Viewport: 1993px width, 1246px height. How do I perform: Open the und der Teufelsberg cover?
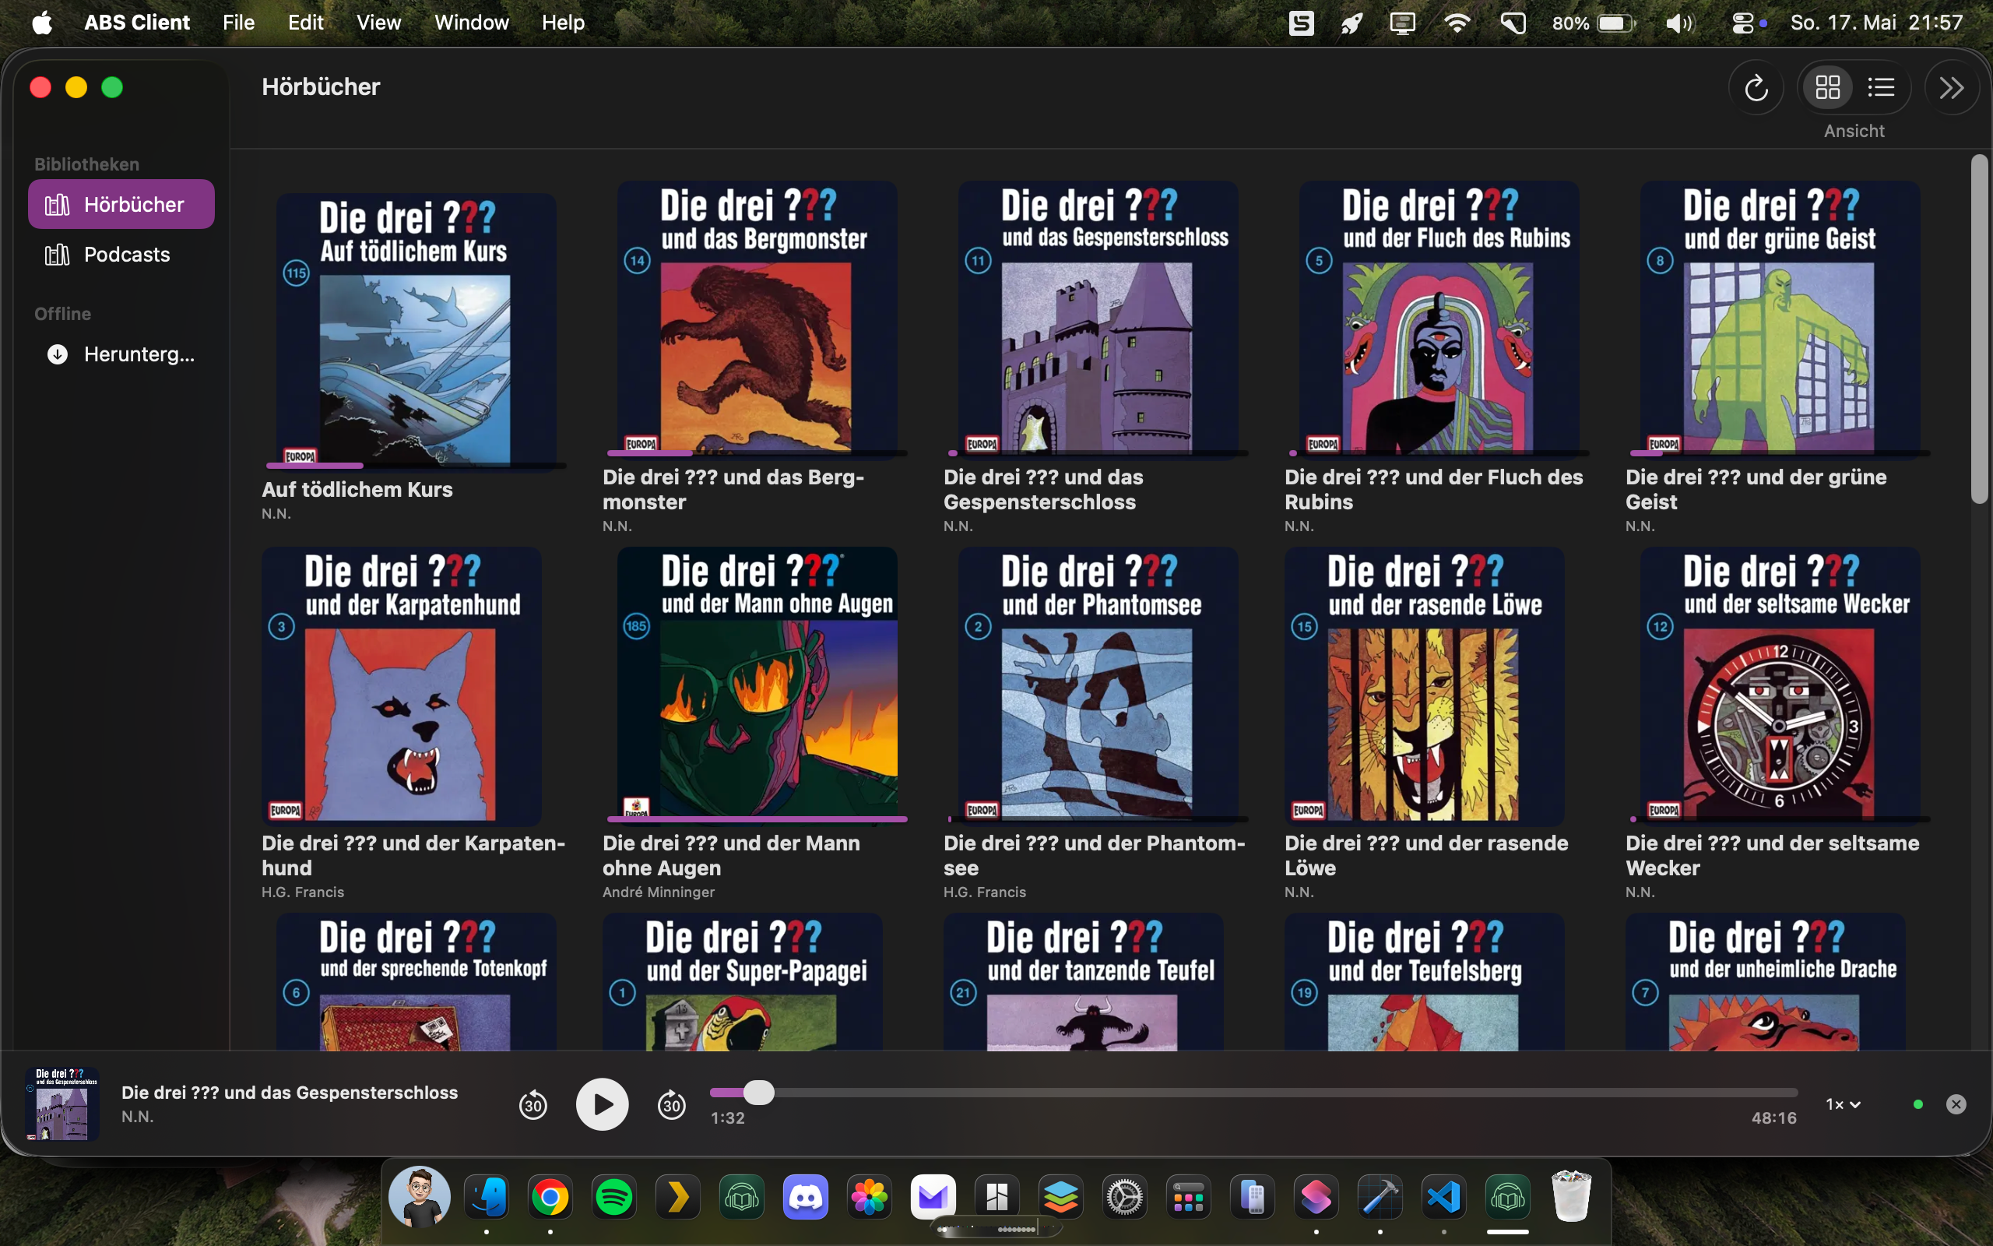click(x=1425, y=981)
